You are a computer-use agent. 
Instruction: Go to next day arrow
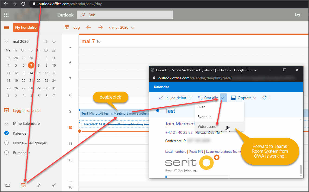point(100,27)
